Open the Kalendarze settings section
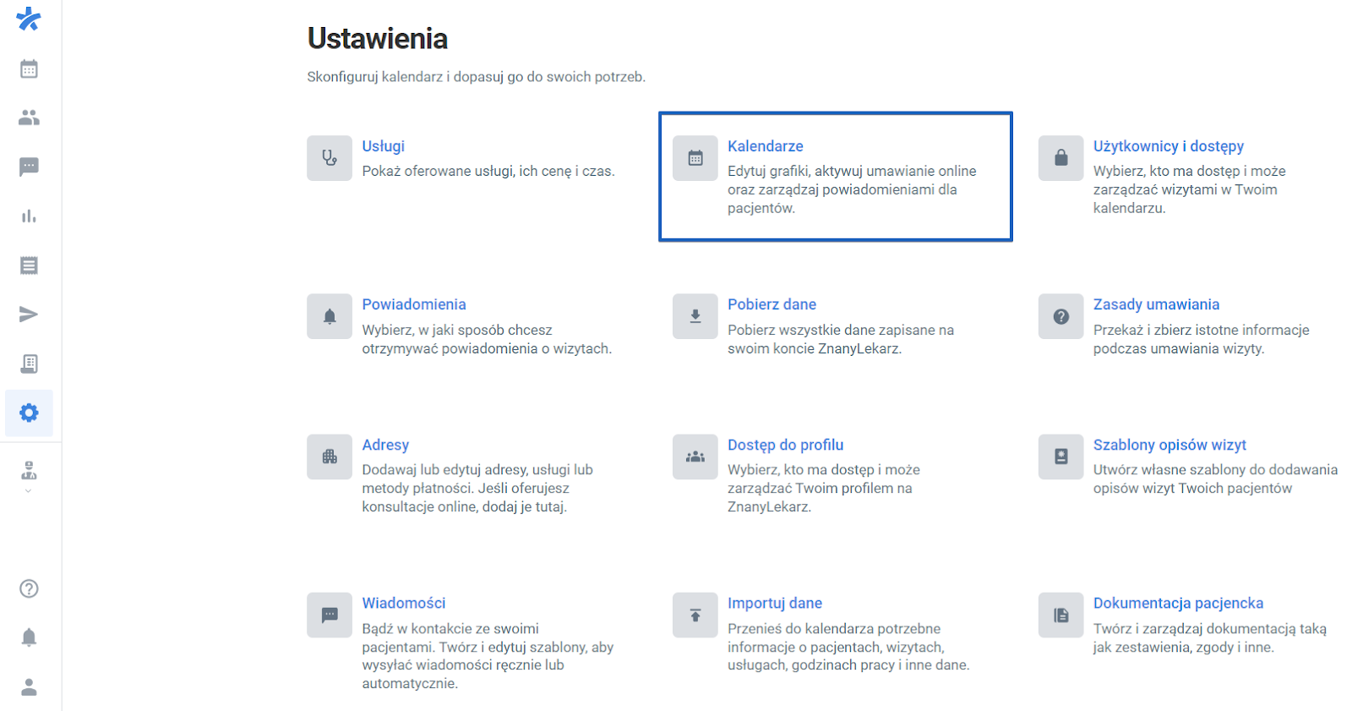1352x711 pixels. click(x=765, y=146)
